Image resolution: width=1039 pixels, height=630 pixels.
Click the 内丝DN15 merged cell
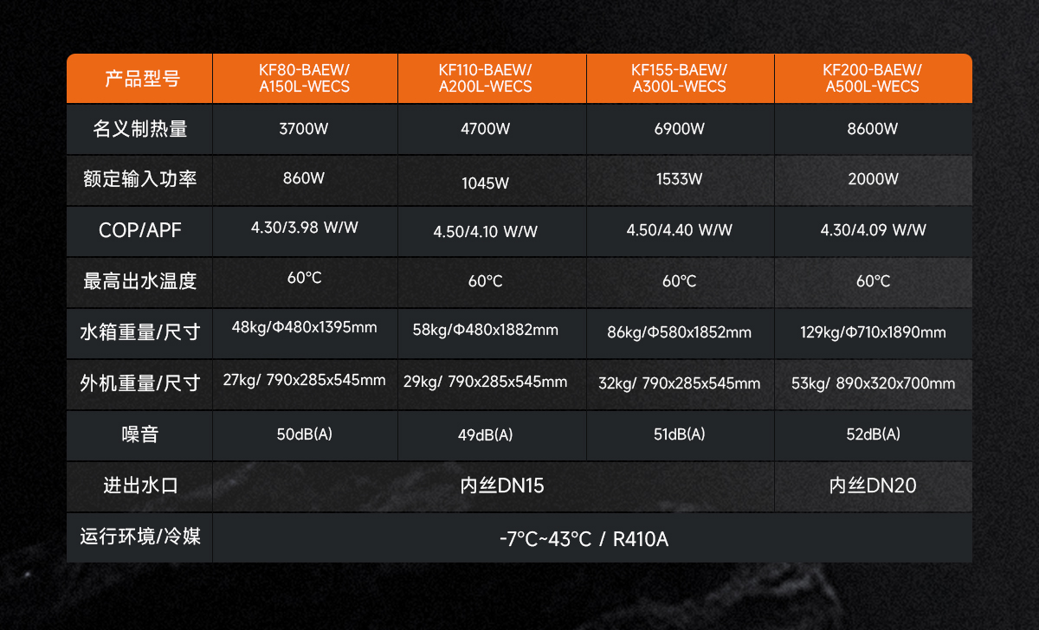494,486
